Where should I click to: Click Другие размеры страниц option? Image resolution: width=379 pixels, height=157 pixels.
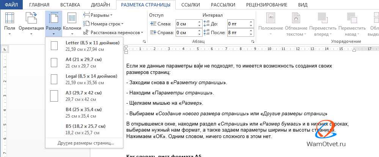tap(85, 143)
